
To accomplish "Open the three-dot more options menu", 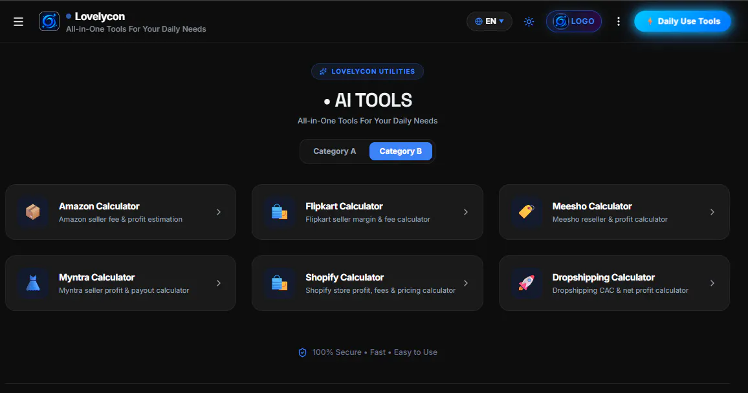I will pos(618,21).
